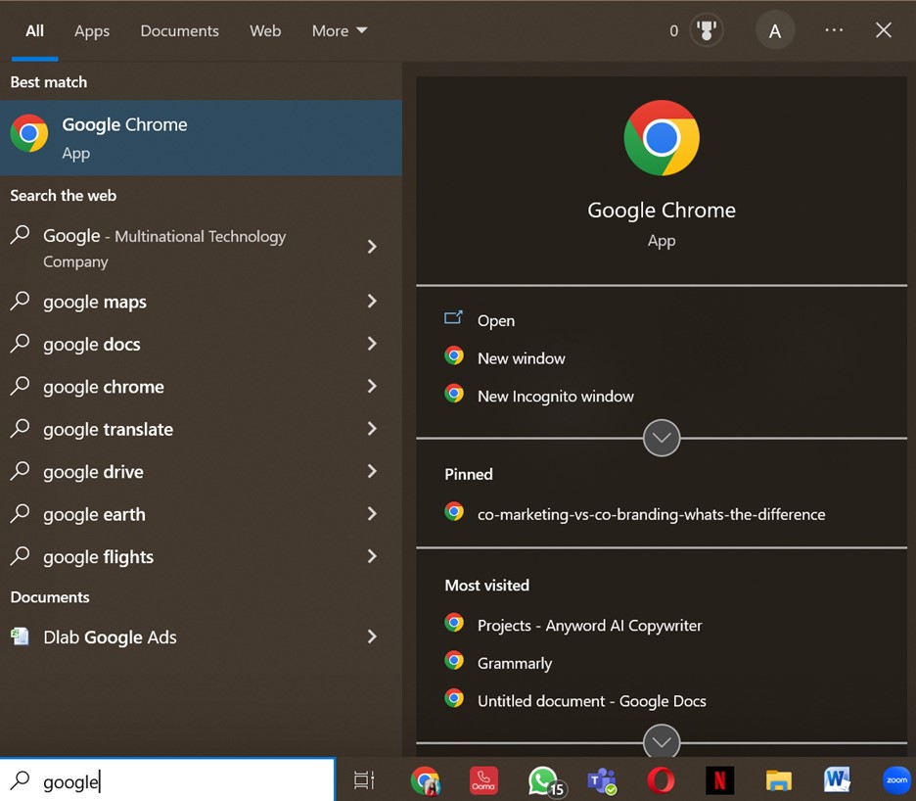Select the Documents tab
Screen dimensions: 916x801
179,30
